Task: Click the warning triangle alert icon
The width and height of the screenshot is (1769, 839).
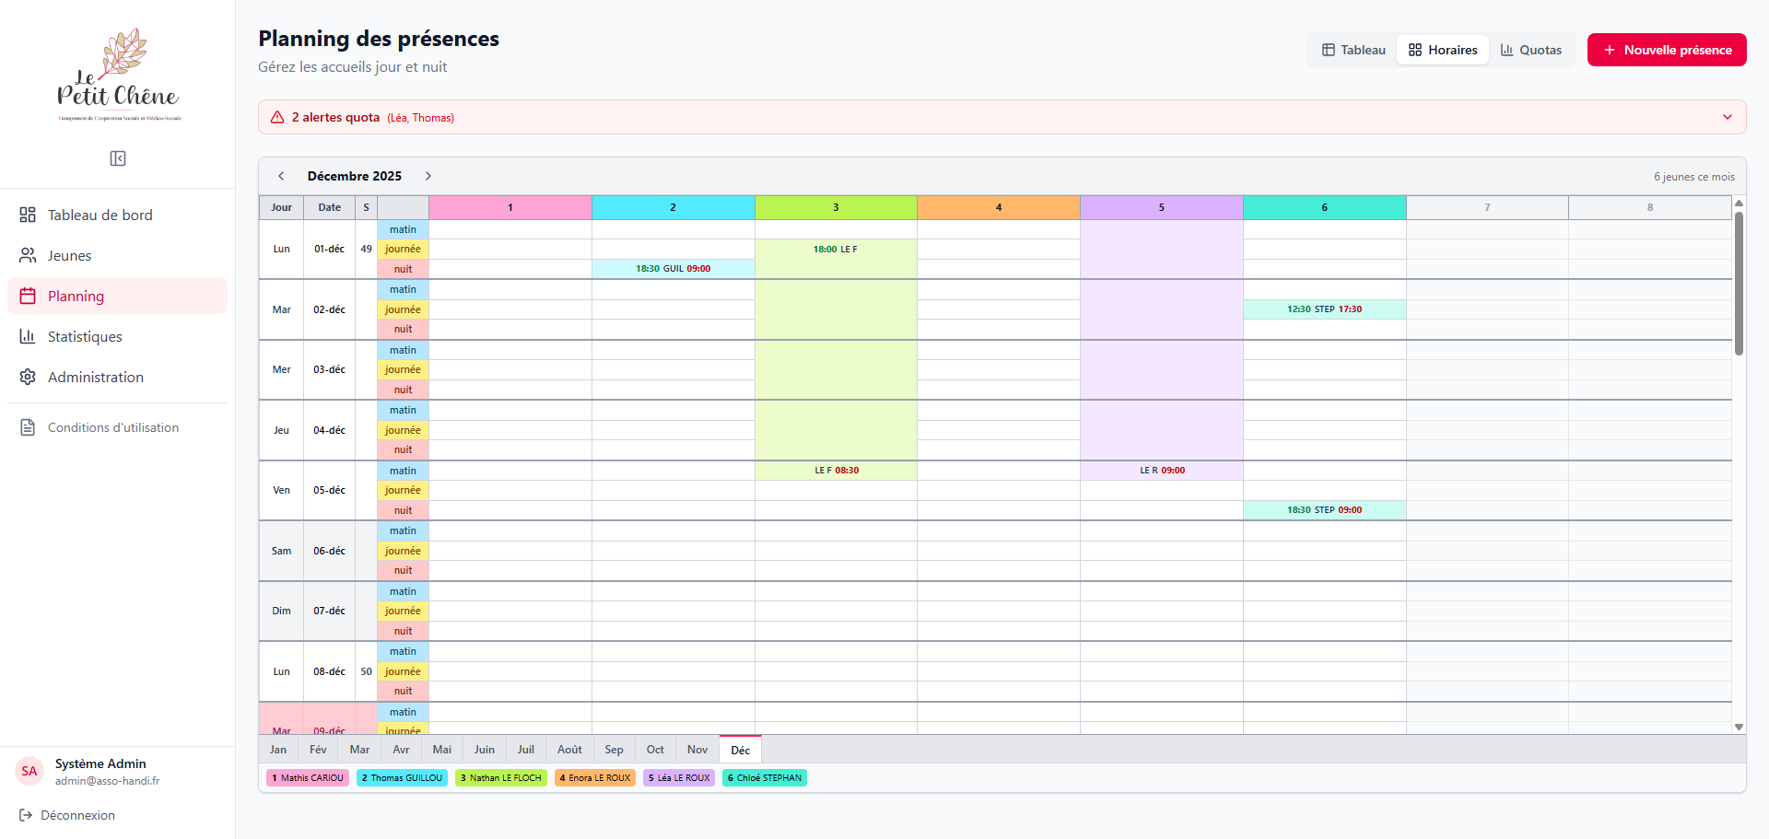Action: point(277,117)
